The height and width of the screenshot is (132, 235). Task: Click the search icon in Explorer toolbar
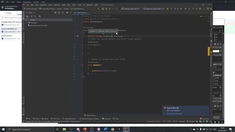[x=40, y=16]
